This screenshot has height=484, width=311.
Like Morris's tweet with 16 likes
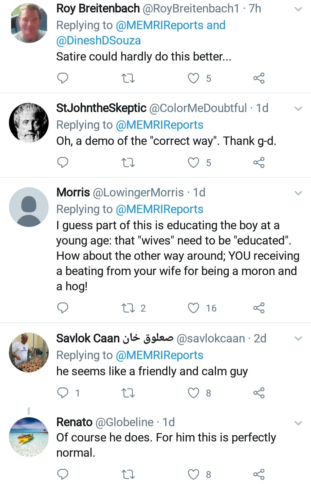[194, 308]
